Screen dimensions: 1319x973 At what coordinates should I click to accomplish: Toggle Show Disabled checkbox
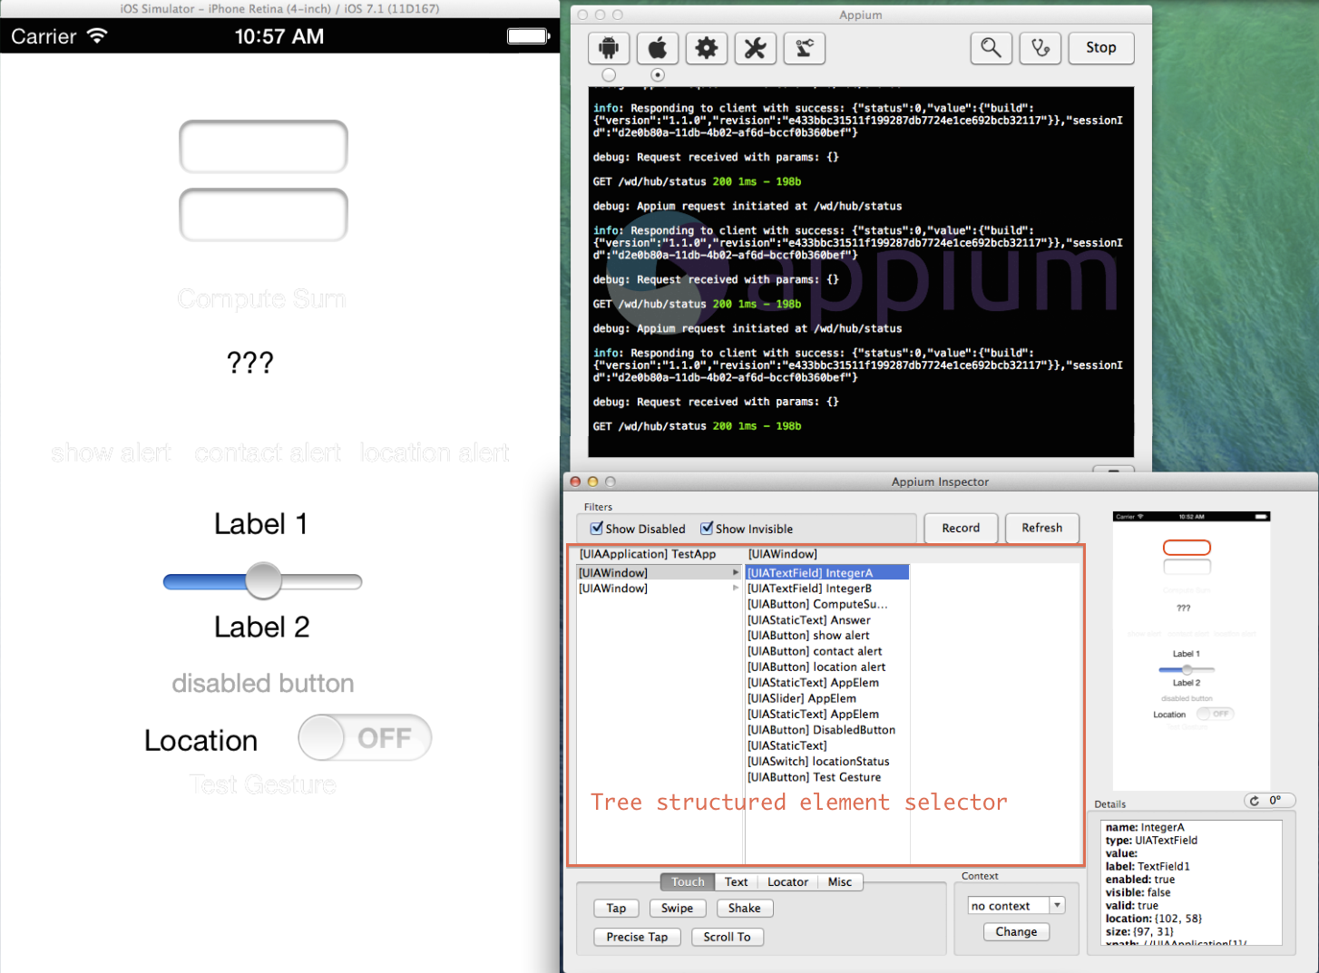pos(596,528)
